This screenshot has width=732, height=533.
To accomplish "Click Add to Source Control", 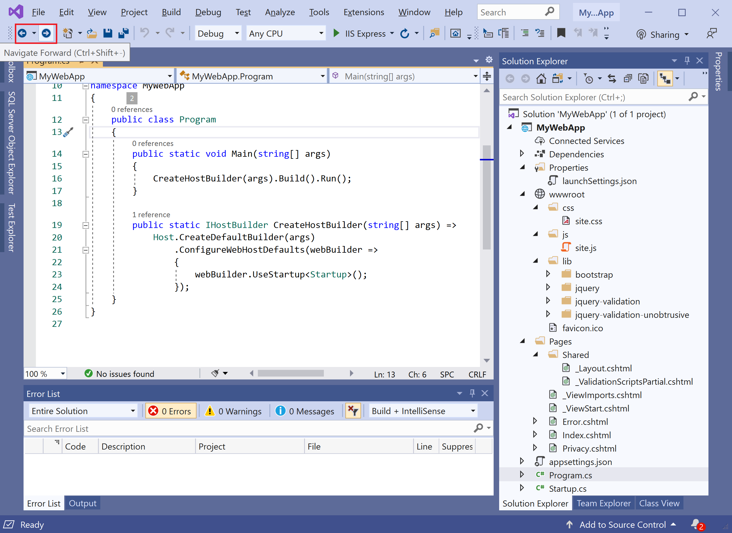I will pyautogui.click(x=622, y=524).
